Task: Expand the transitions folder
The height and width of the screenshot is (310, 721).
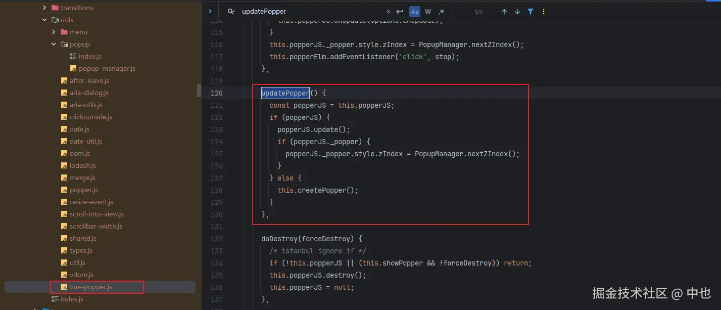Action: pyautogui.click(x=44, y=8)
